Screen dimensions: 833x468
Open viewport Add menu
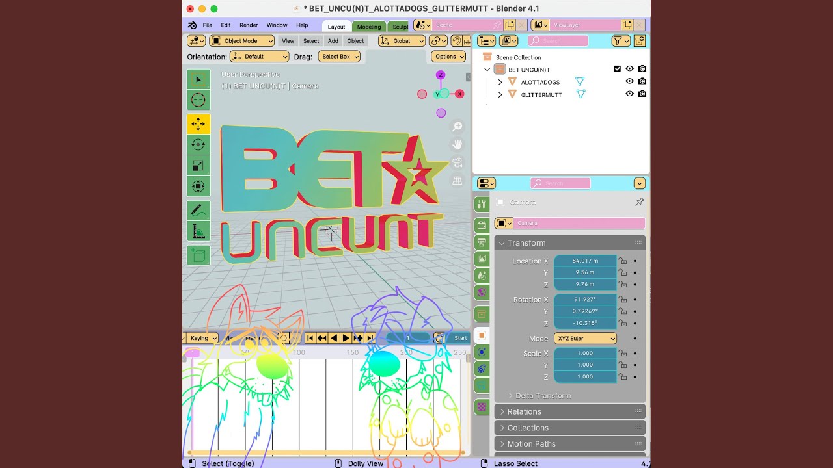click(x=333, y=41)
